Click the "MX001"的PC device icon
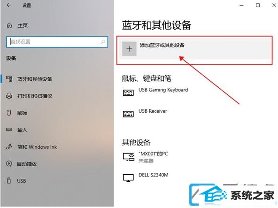Screen dimensions: 278x208 (x=129, y=157)
